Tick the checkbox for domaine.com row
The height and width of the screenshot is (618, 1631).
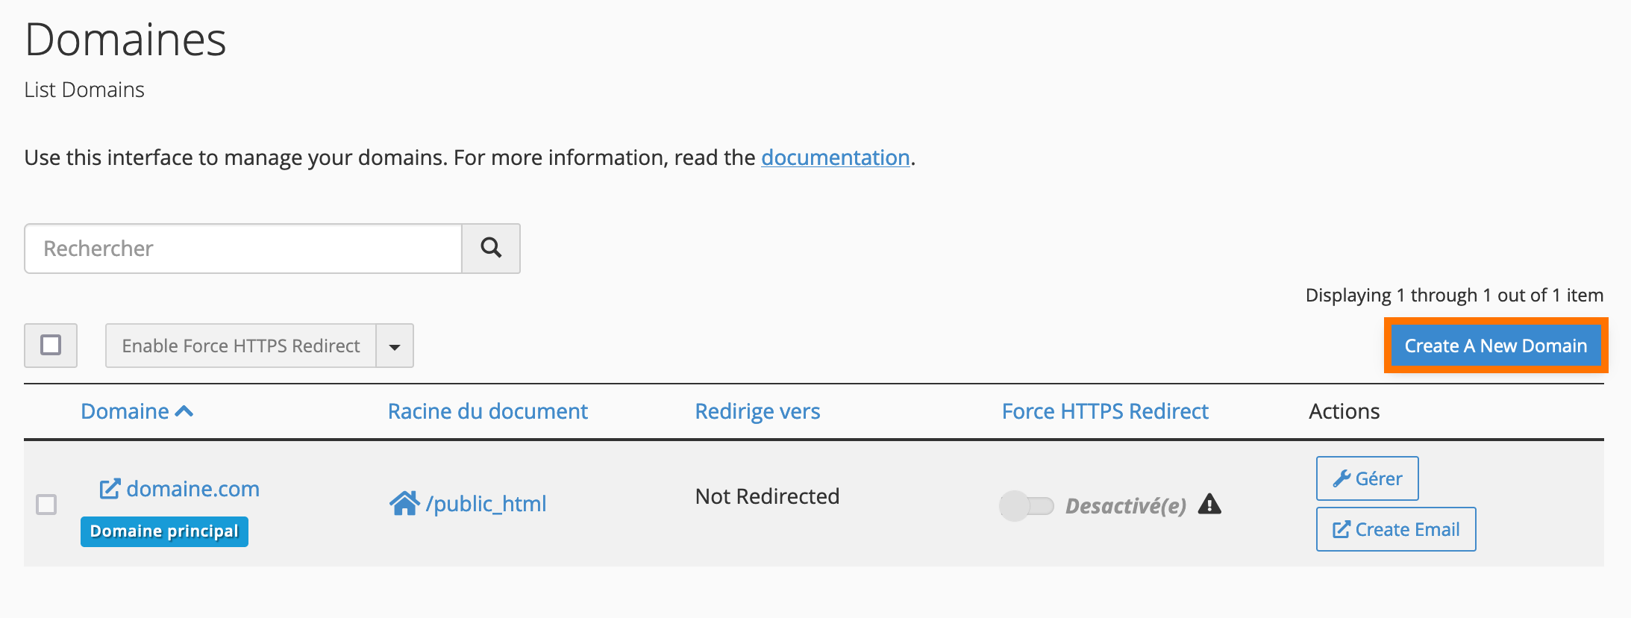point(46,505)
